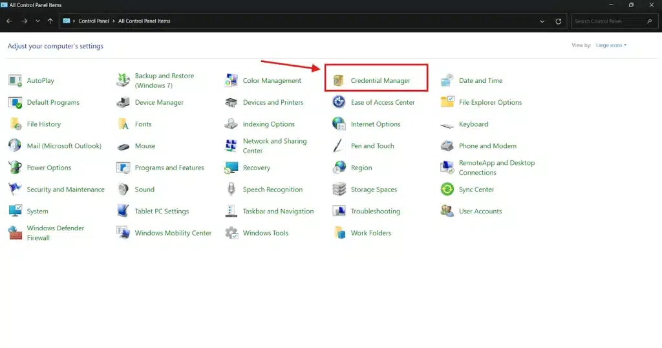Click the address bar computer icon
The image size is (662, 348).
67,21
